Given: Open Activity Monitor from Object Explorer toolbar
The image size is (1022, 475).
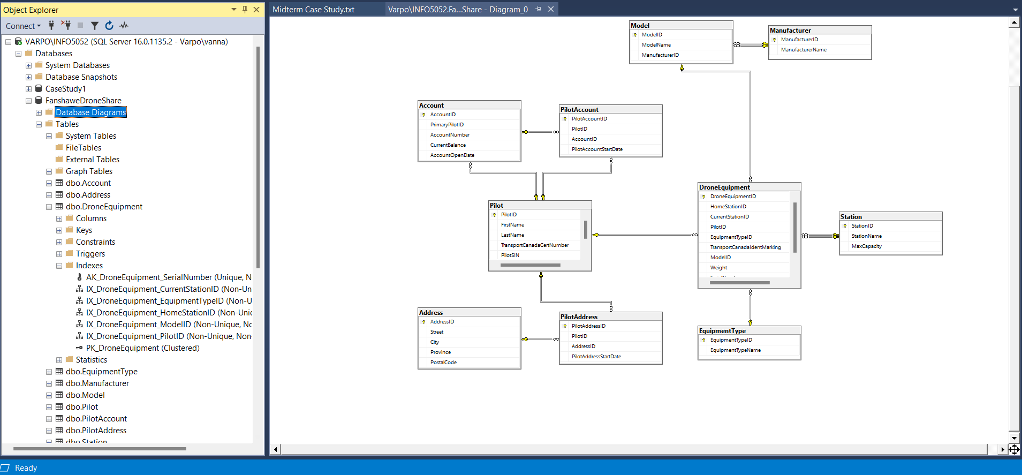Looking at the screenshot, I should 124,26.
